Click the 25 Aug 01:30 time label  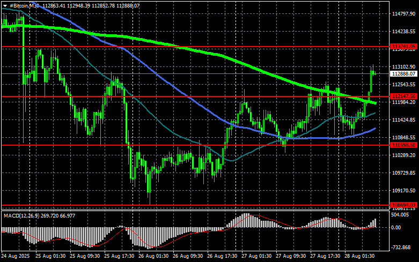pyautogui.click(x=50, y=256)
